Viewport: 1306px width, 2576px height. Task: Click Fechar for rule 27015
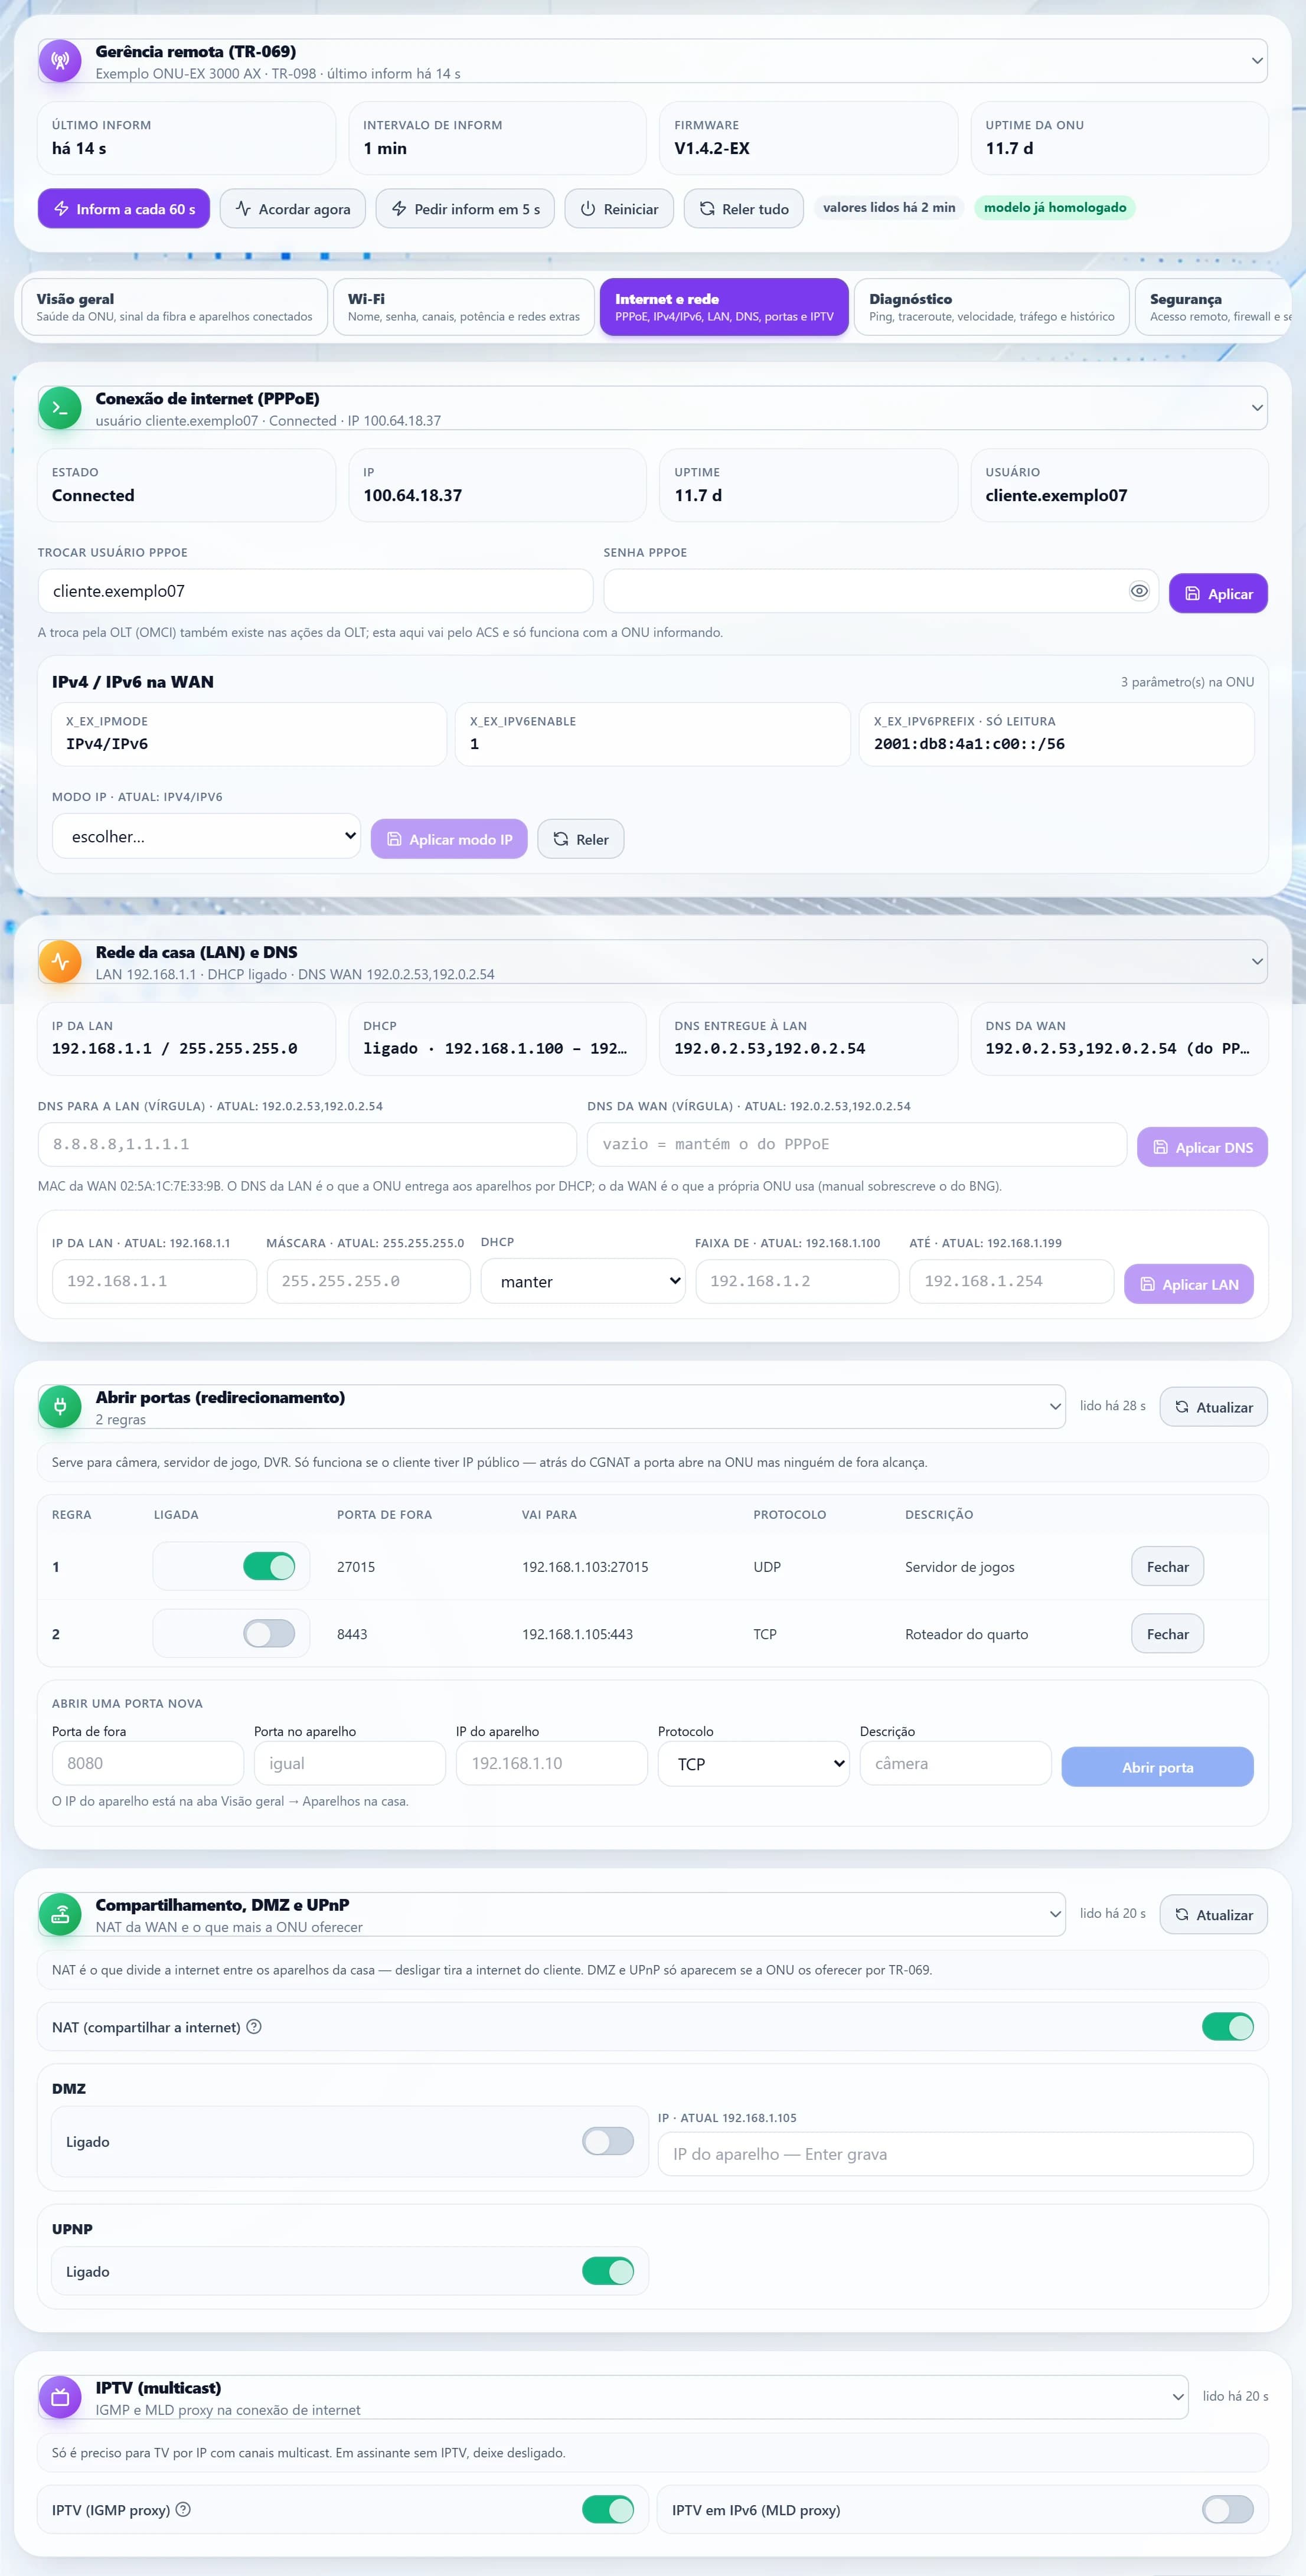1167,1566
